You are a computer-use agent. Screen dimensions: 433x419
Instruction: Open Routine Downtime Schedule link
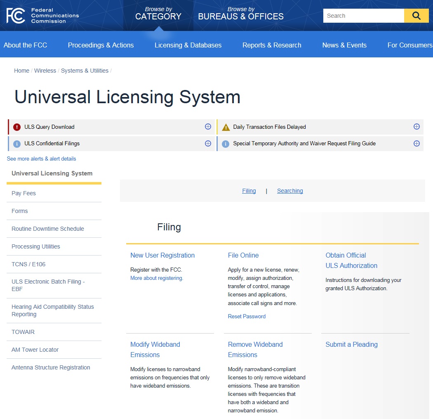pyautogui.click(x=47, y=229)
